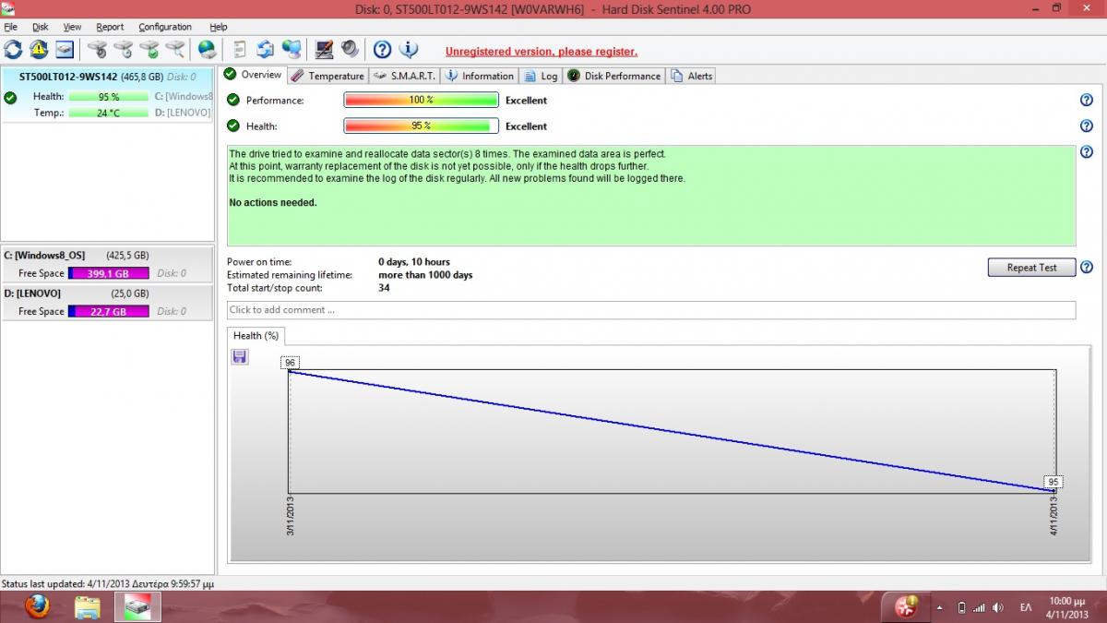Show hidden tray icons arrow
Screen dimensions: 1107x623
(x=940, y=608)
